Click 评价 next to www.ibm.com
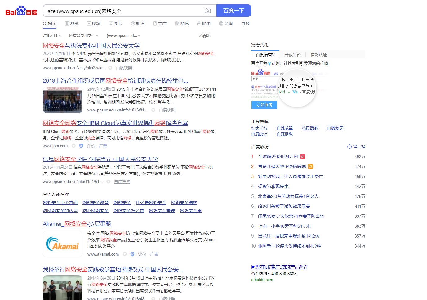The image size is (427, 300). [91, 146]
